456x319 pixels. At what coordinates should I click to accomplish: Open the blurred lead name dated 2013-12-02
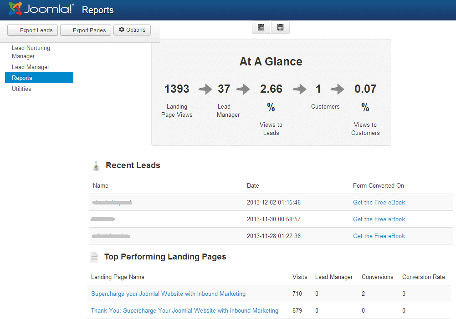coord(112,202)
